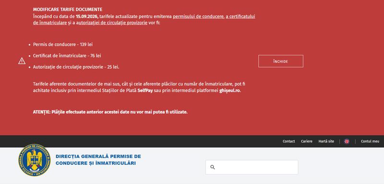
Task: Go to Hartă site
Action: pos(326,141)
